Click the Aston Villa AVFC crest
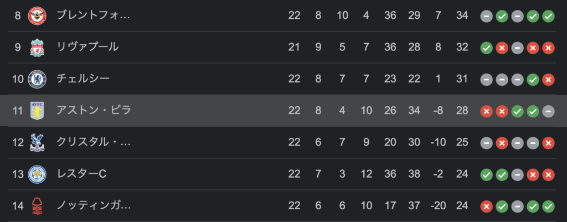567x222 pixels. pyautogui.click(x=37, y=111)
